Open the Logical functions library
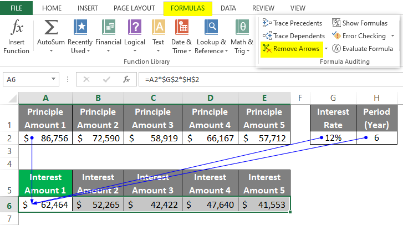This screenshot has width=403, height=225. [135, 27]
